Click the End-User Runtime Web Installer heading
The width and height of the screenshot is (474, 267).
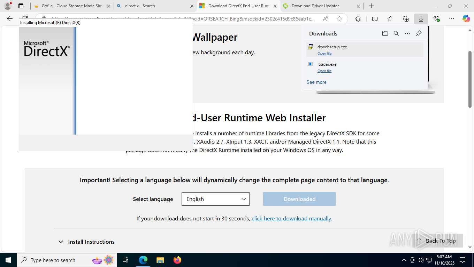click(x=259, y=118)
